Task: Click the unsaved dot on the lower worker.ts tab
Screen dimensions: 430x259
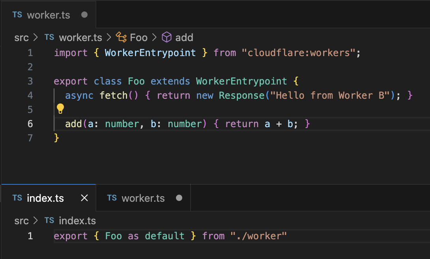Action: tap(179, 198)
